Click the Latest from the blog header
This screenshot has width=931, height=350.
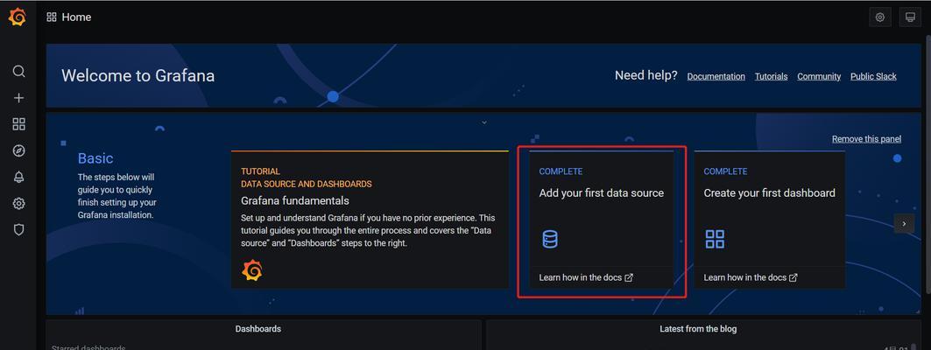698,329
